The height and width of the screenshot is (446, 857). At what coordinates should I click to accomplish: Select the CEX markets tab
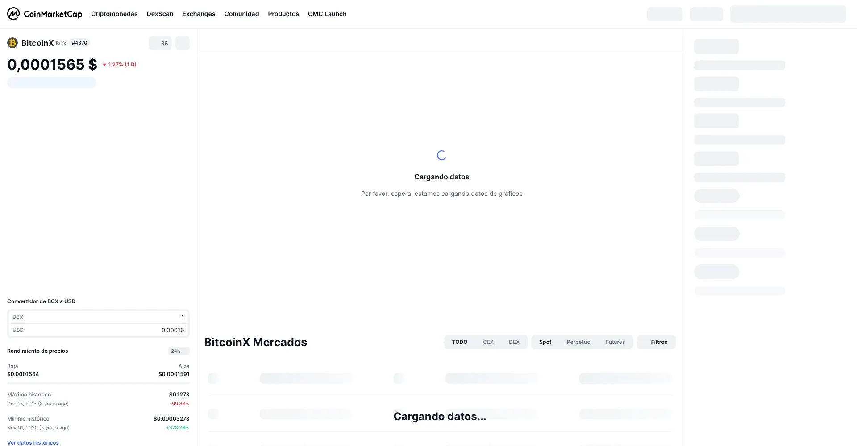coord(488,342)
